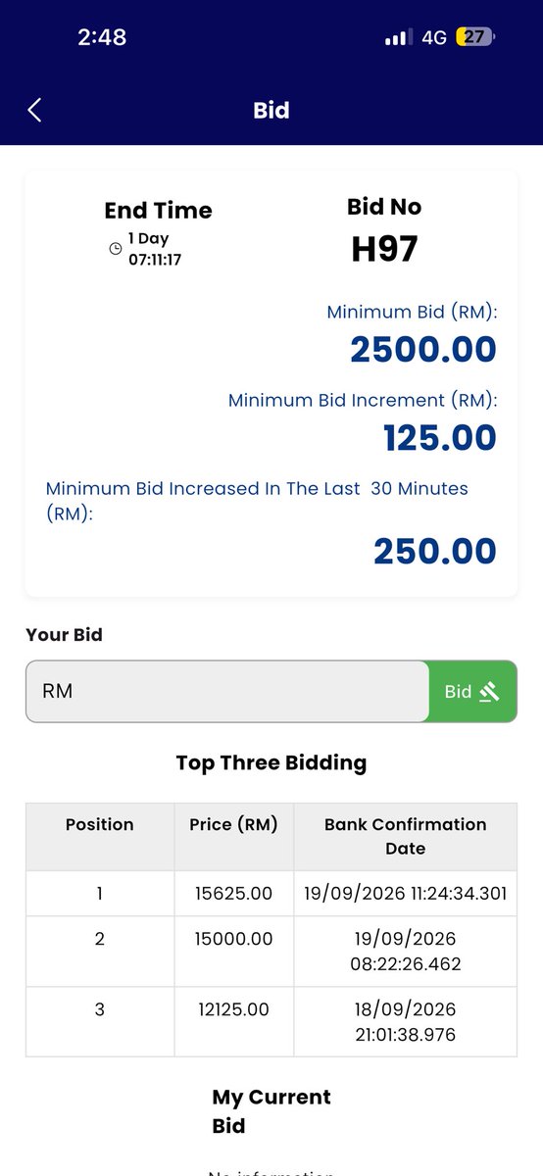Tap the 2:48 status bar clock

103,37
